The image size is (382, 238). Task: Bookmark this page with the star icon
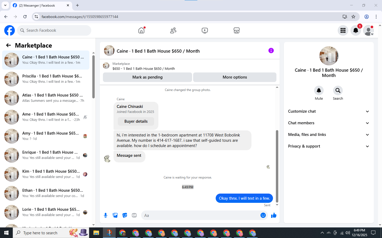[353, 17]
